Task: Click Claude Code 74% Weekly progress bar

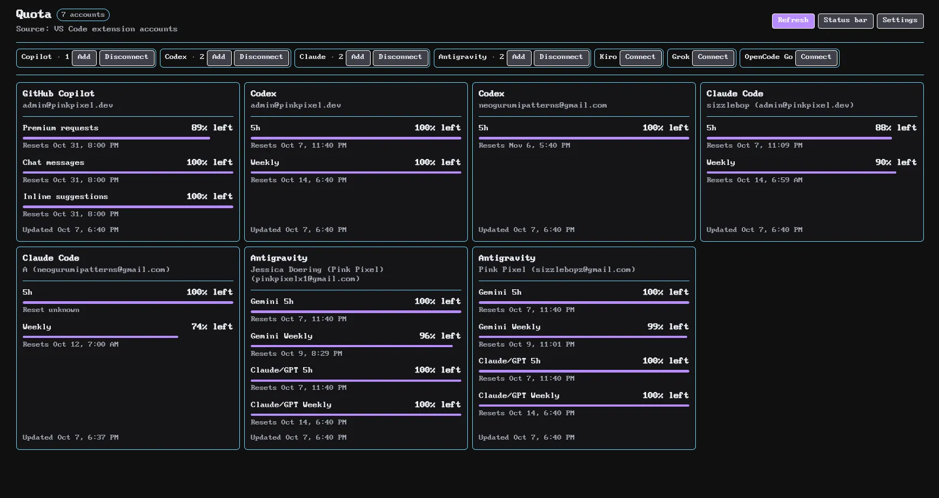Action: pyautogui.click(x=128, y=337)
